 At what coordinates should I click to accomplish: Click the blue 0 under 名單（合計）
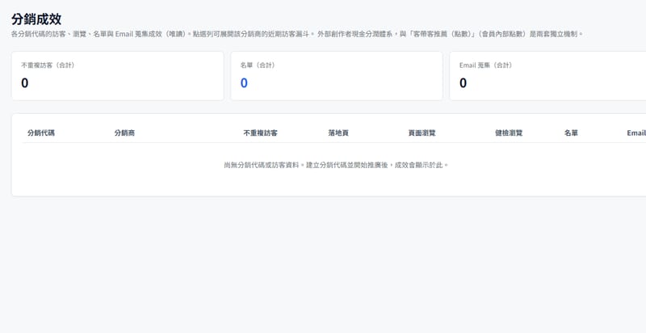point(244,83)
